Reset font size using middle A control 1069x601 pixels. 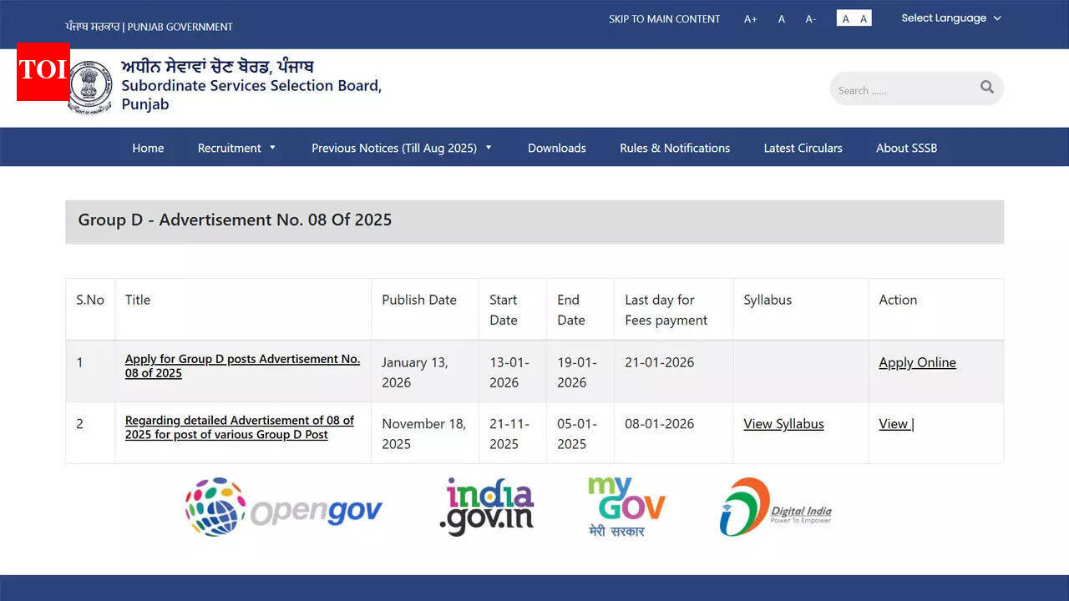pyautogui.click(x=781, y=18)
